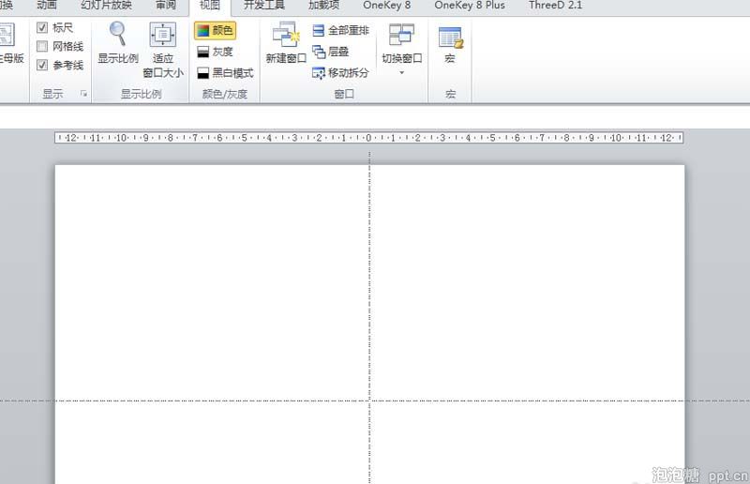Screen dimensions: 750x484
Task: Select the 颜色 color view mode
Action: click(215, 31)
